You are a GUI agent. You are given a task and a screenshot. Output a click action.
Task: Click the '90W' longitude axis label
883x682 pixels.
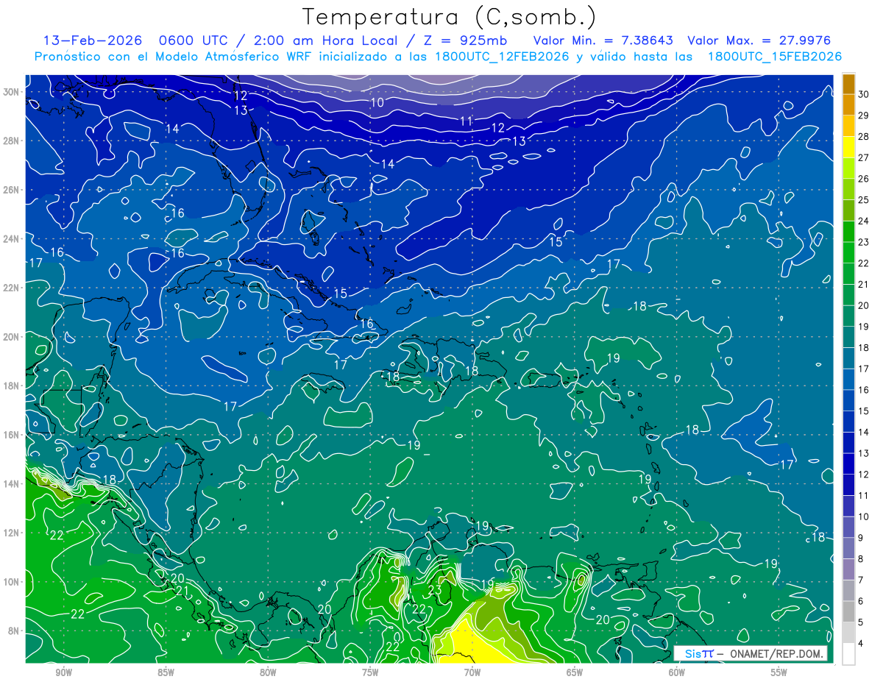click(63, 673)
